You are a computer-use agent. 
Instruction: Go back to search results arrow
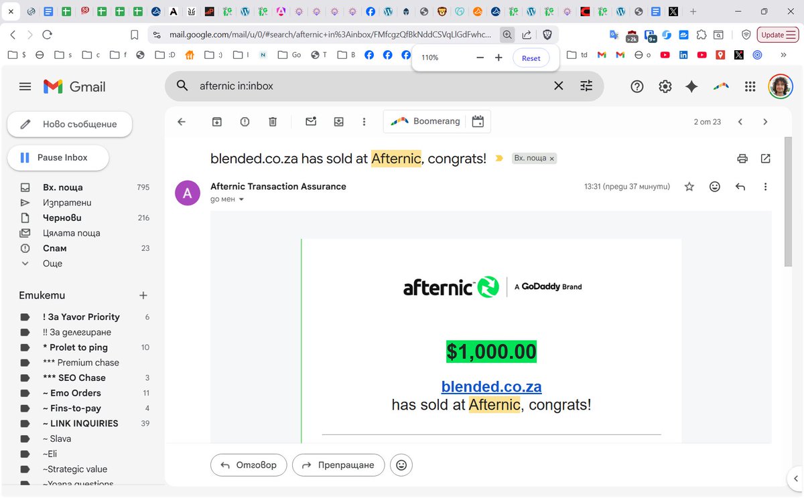pos(181,122)
